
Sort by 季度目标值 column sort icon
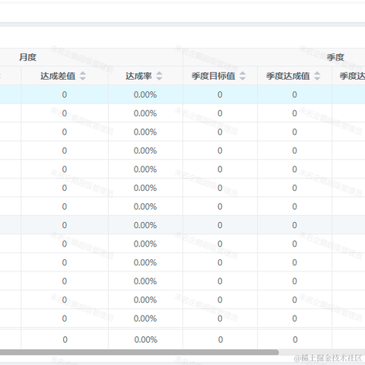[243, 76]
